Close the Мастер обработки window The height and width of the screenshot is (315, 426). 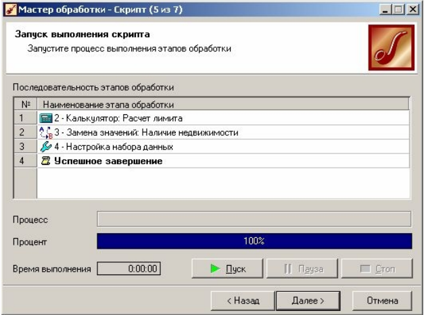pos(412,9)
